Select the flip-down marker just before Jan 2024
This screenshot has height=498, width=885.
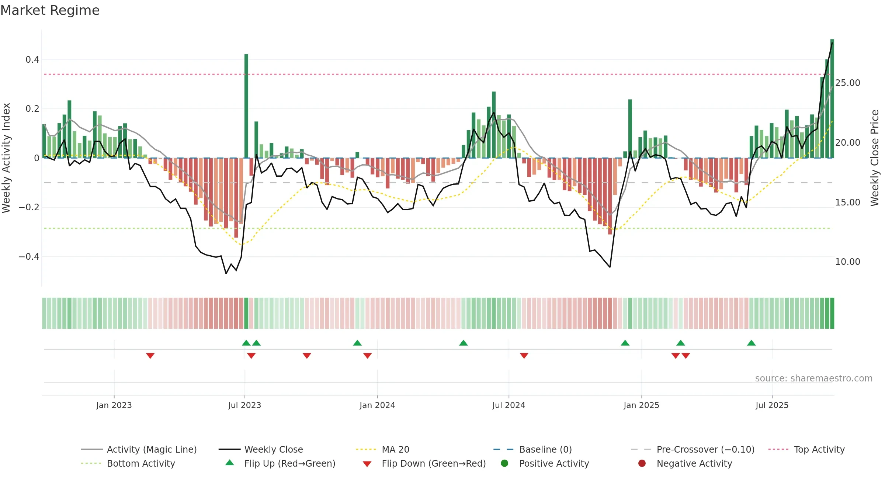(x=367, y=356)
